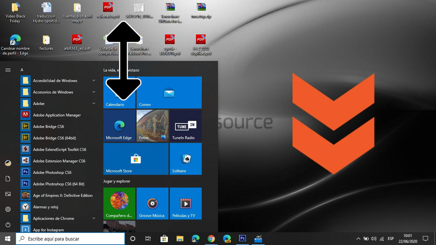The width and height of the screenshot is (436, 245).
Task: Open the Películas y TV tile
Action: click(186, 204)
